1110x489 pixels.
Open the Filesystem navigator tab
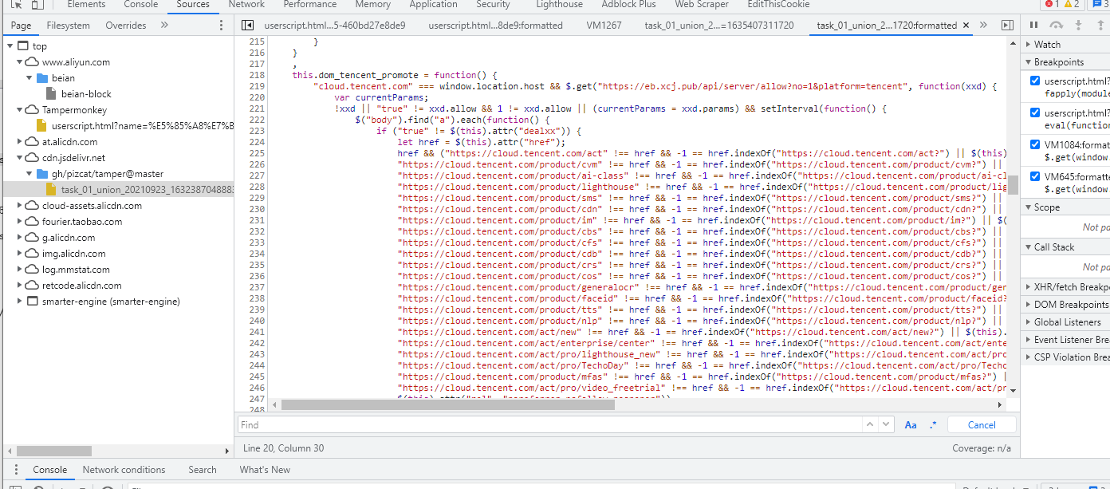(x=68, y=26)
